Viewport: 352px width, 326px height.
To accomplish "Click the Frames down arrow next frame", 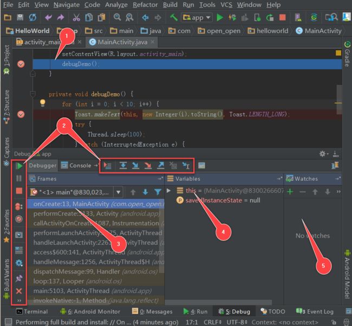I will click(x=146, y=192).
